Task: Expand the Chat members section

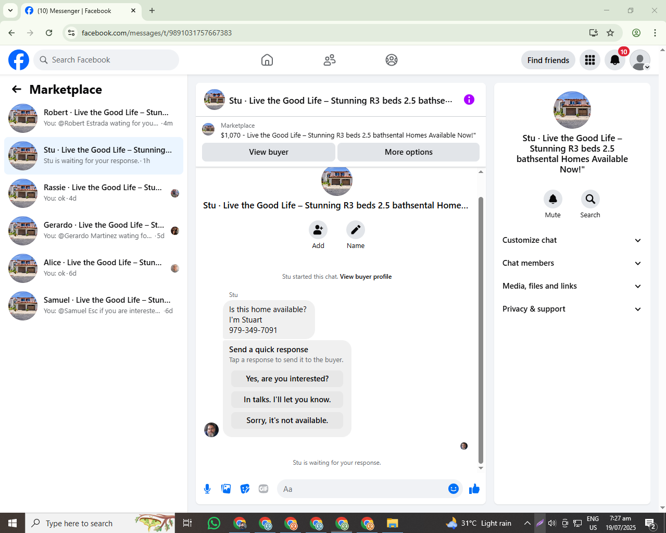Action: (x=572, y=263)
